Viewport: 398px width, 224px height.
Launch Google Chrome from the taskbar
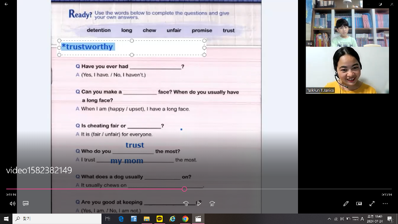click(x=185, y=219)
